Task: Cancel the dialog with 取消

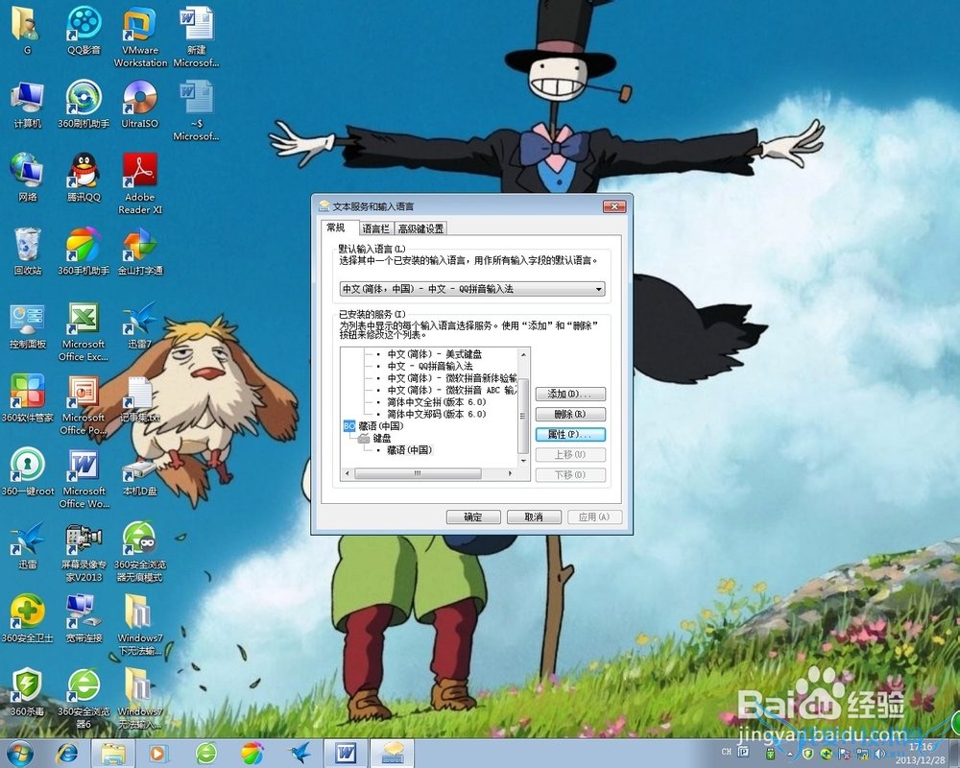Action: (x=534, y=516)
